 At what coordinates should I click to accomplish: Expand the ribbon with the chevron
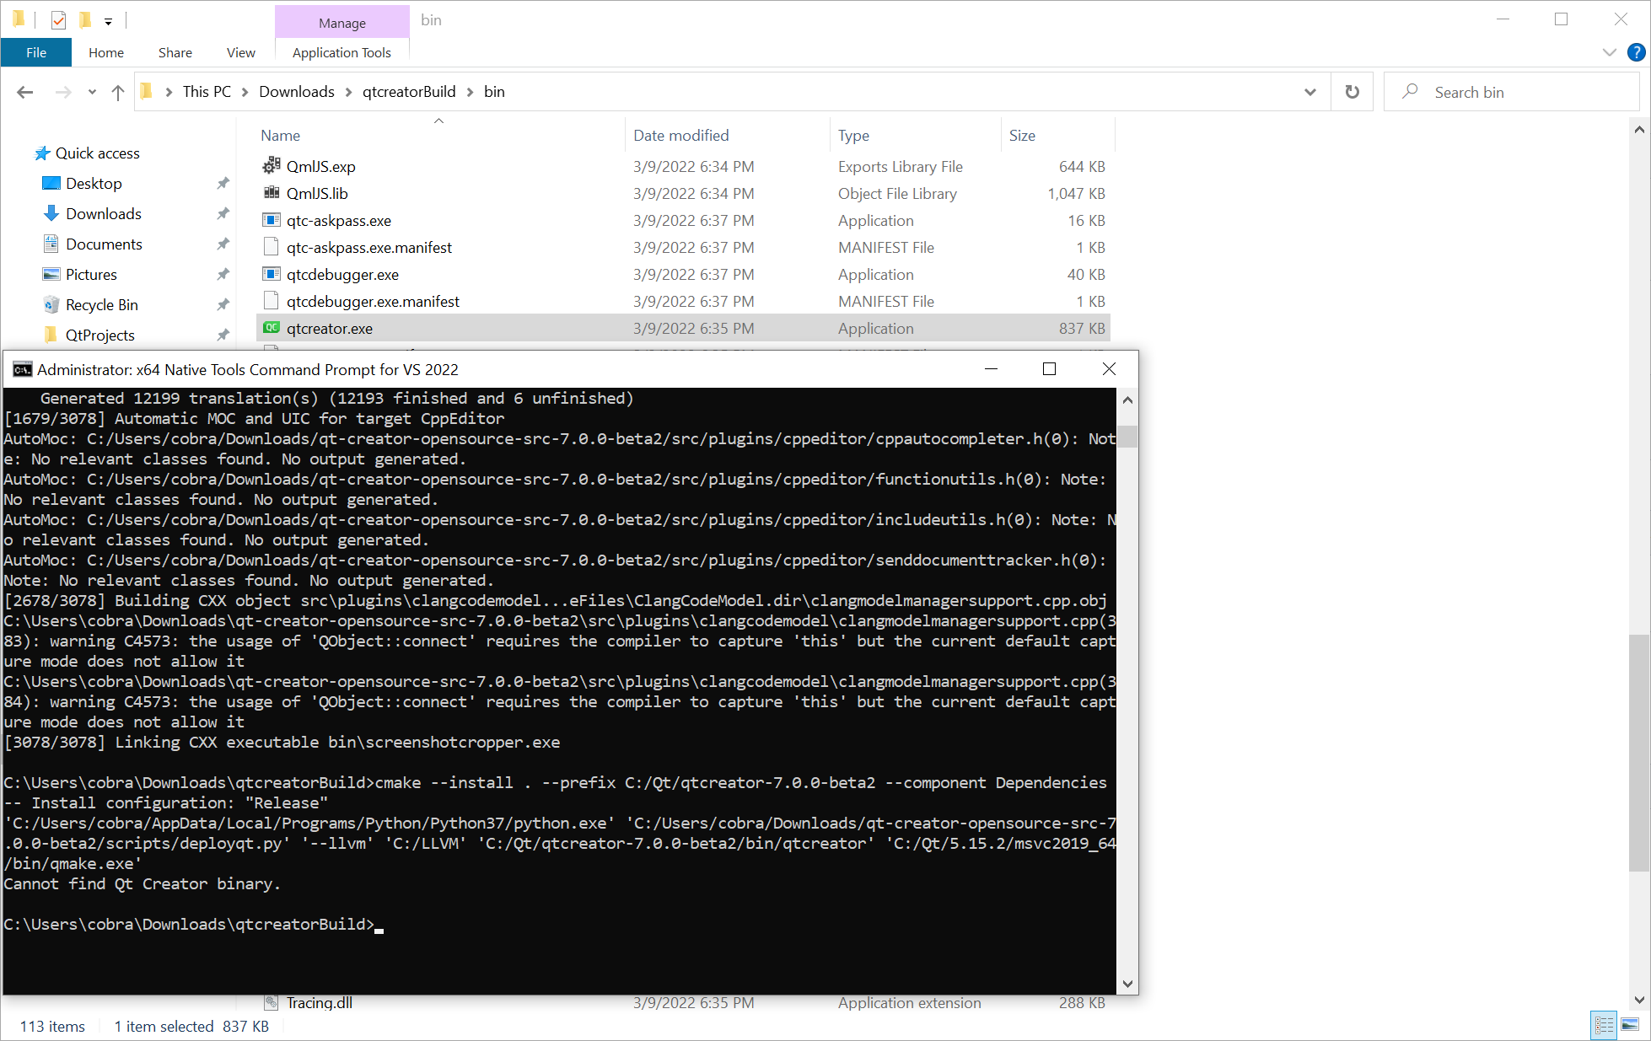[x=1609, y=52]
